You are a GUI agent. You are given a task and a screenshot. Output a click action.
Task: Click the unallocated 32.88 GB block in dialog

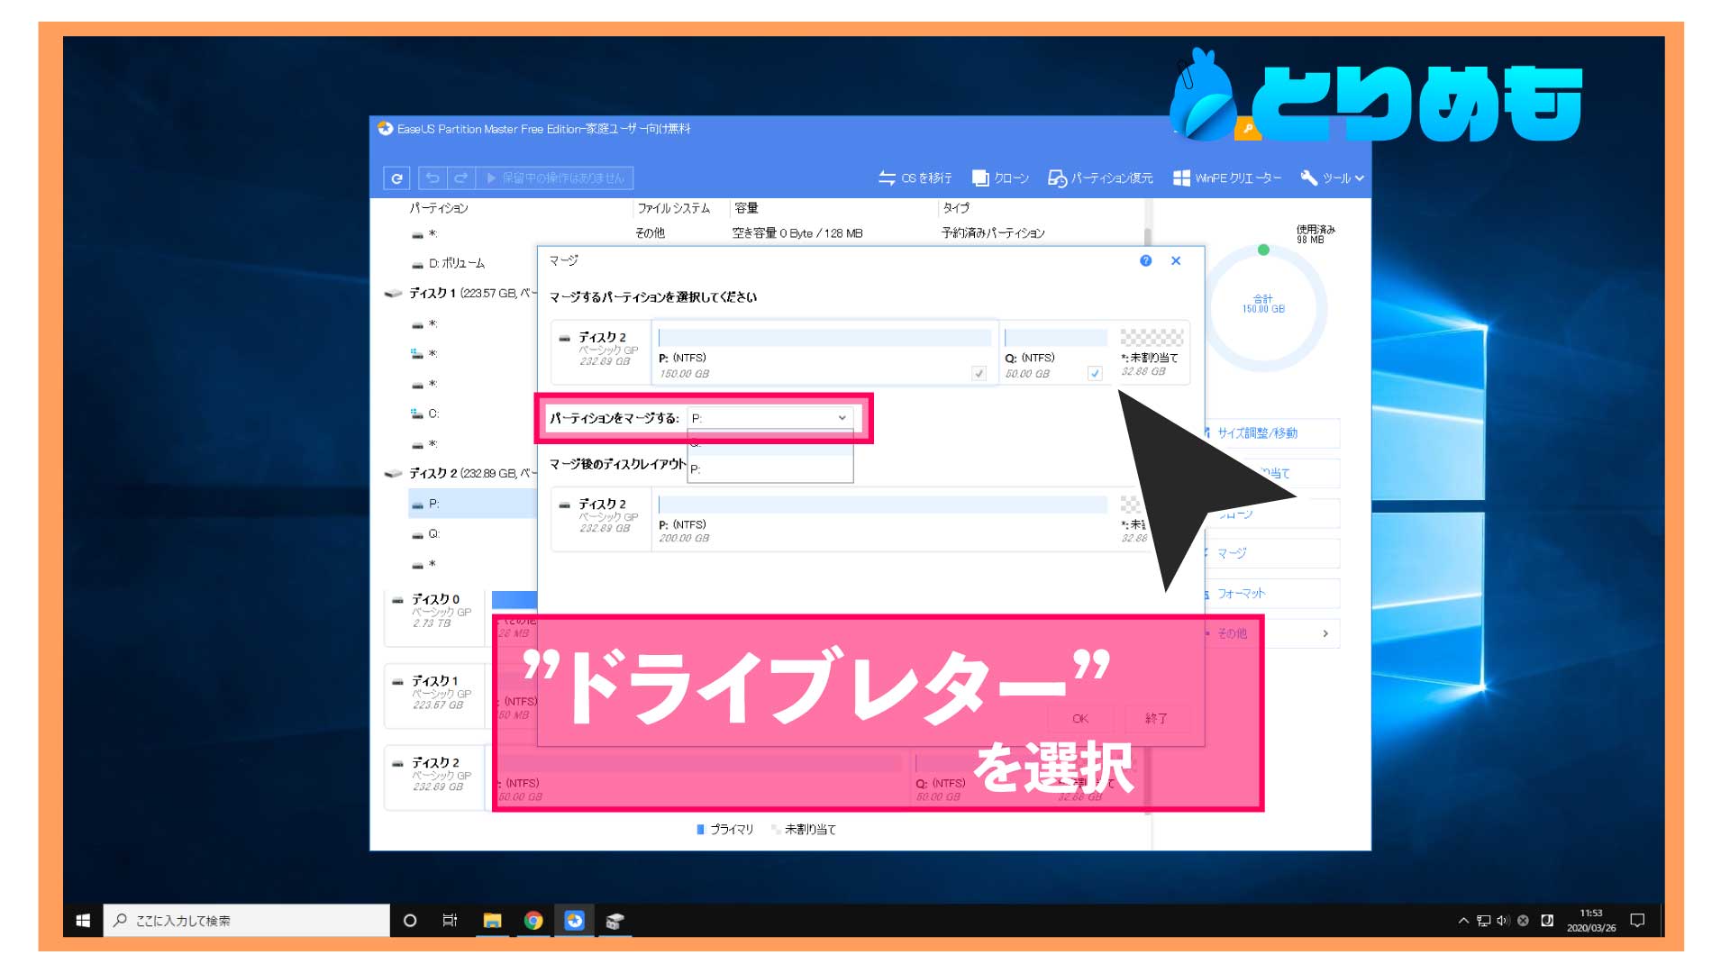click(1152, 353)
